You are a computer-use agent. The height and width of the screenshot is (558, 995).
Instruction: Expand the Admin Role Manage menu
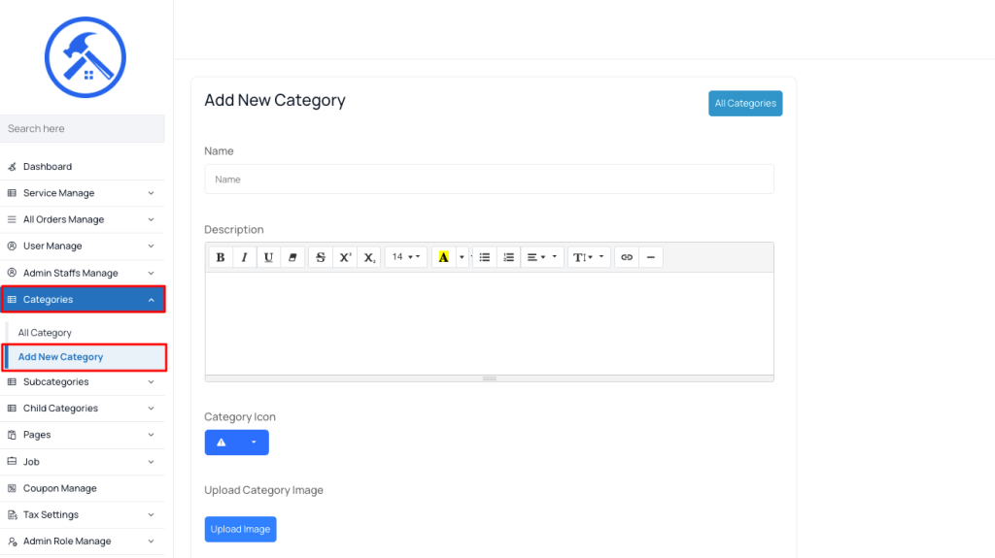pyautogui.click(x=83, y=542)
